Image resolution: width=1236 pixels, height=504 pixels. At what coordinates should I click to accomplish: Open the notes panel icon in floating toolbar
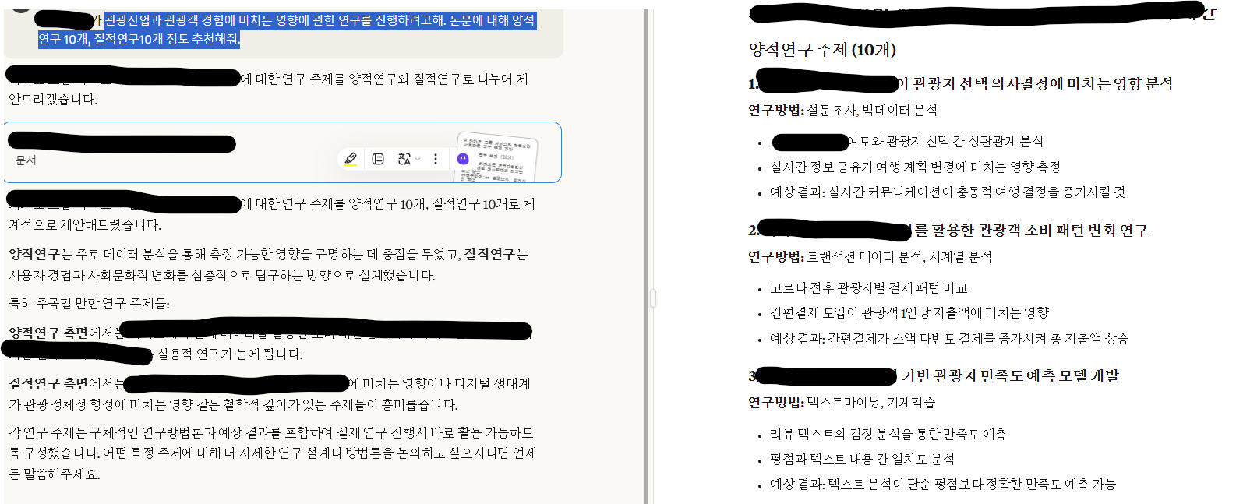coord(378,159)
